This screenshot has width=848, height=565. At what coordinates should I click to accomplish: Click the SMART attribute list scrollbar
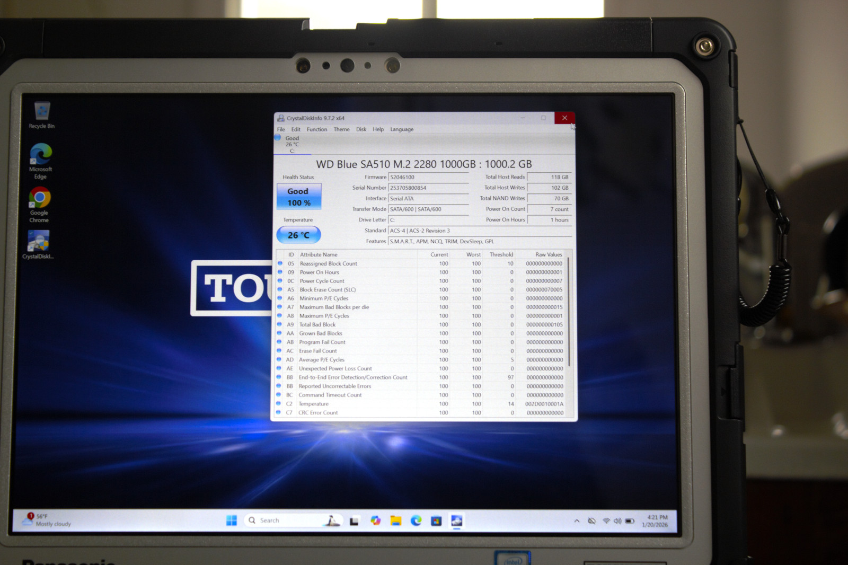[569, 312]
